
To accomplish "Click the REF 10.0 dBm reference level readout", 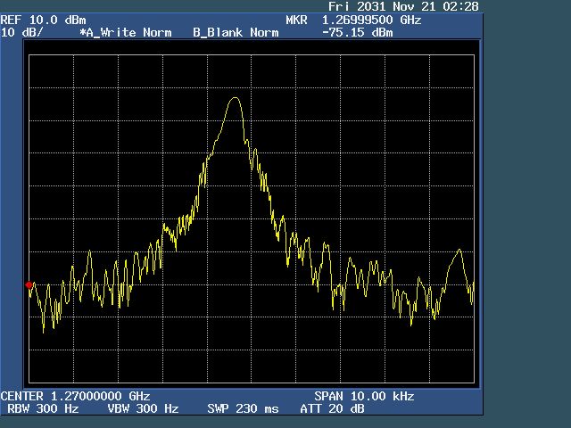I will [44, 20].
